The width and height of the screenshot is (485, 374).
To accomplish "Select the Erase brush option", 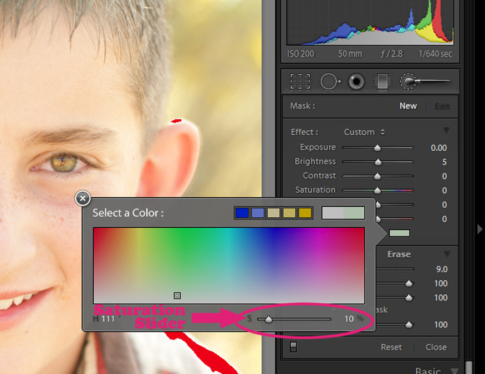I will (x=399, y=254).
